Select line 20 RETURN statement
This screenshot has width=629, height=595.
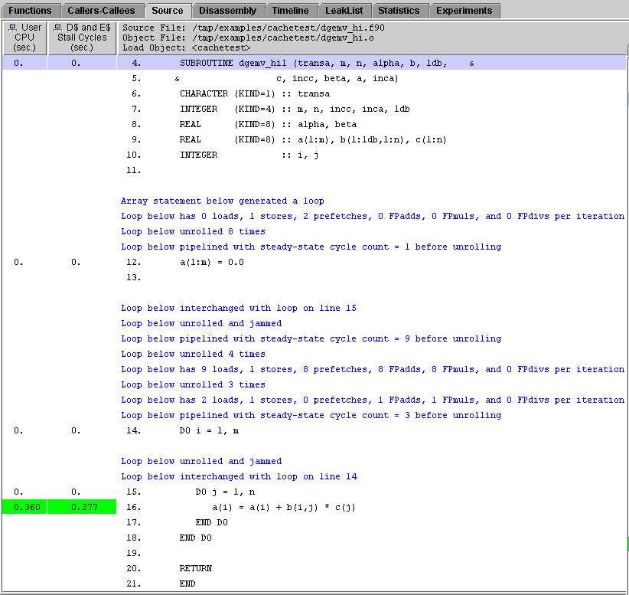pos(195,568)
